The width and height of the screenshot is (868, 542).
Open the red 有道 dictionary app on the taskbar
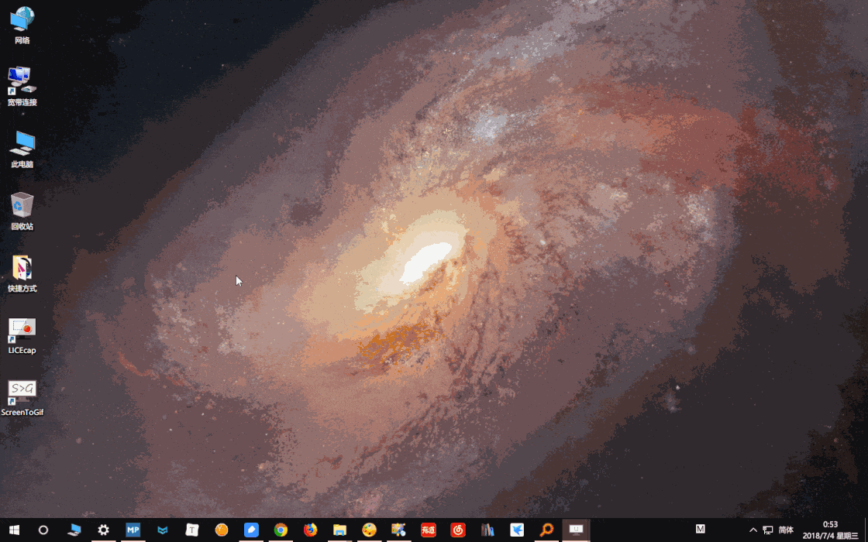[429, 530]
